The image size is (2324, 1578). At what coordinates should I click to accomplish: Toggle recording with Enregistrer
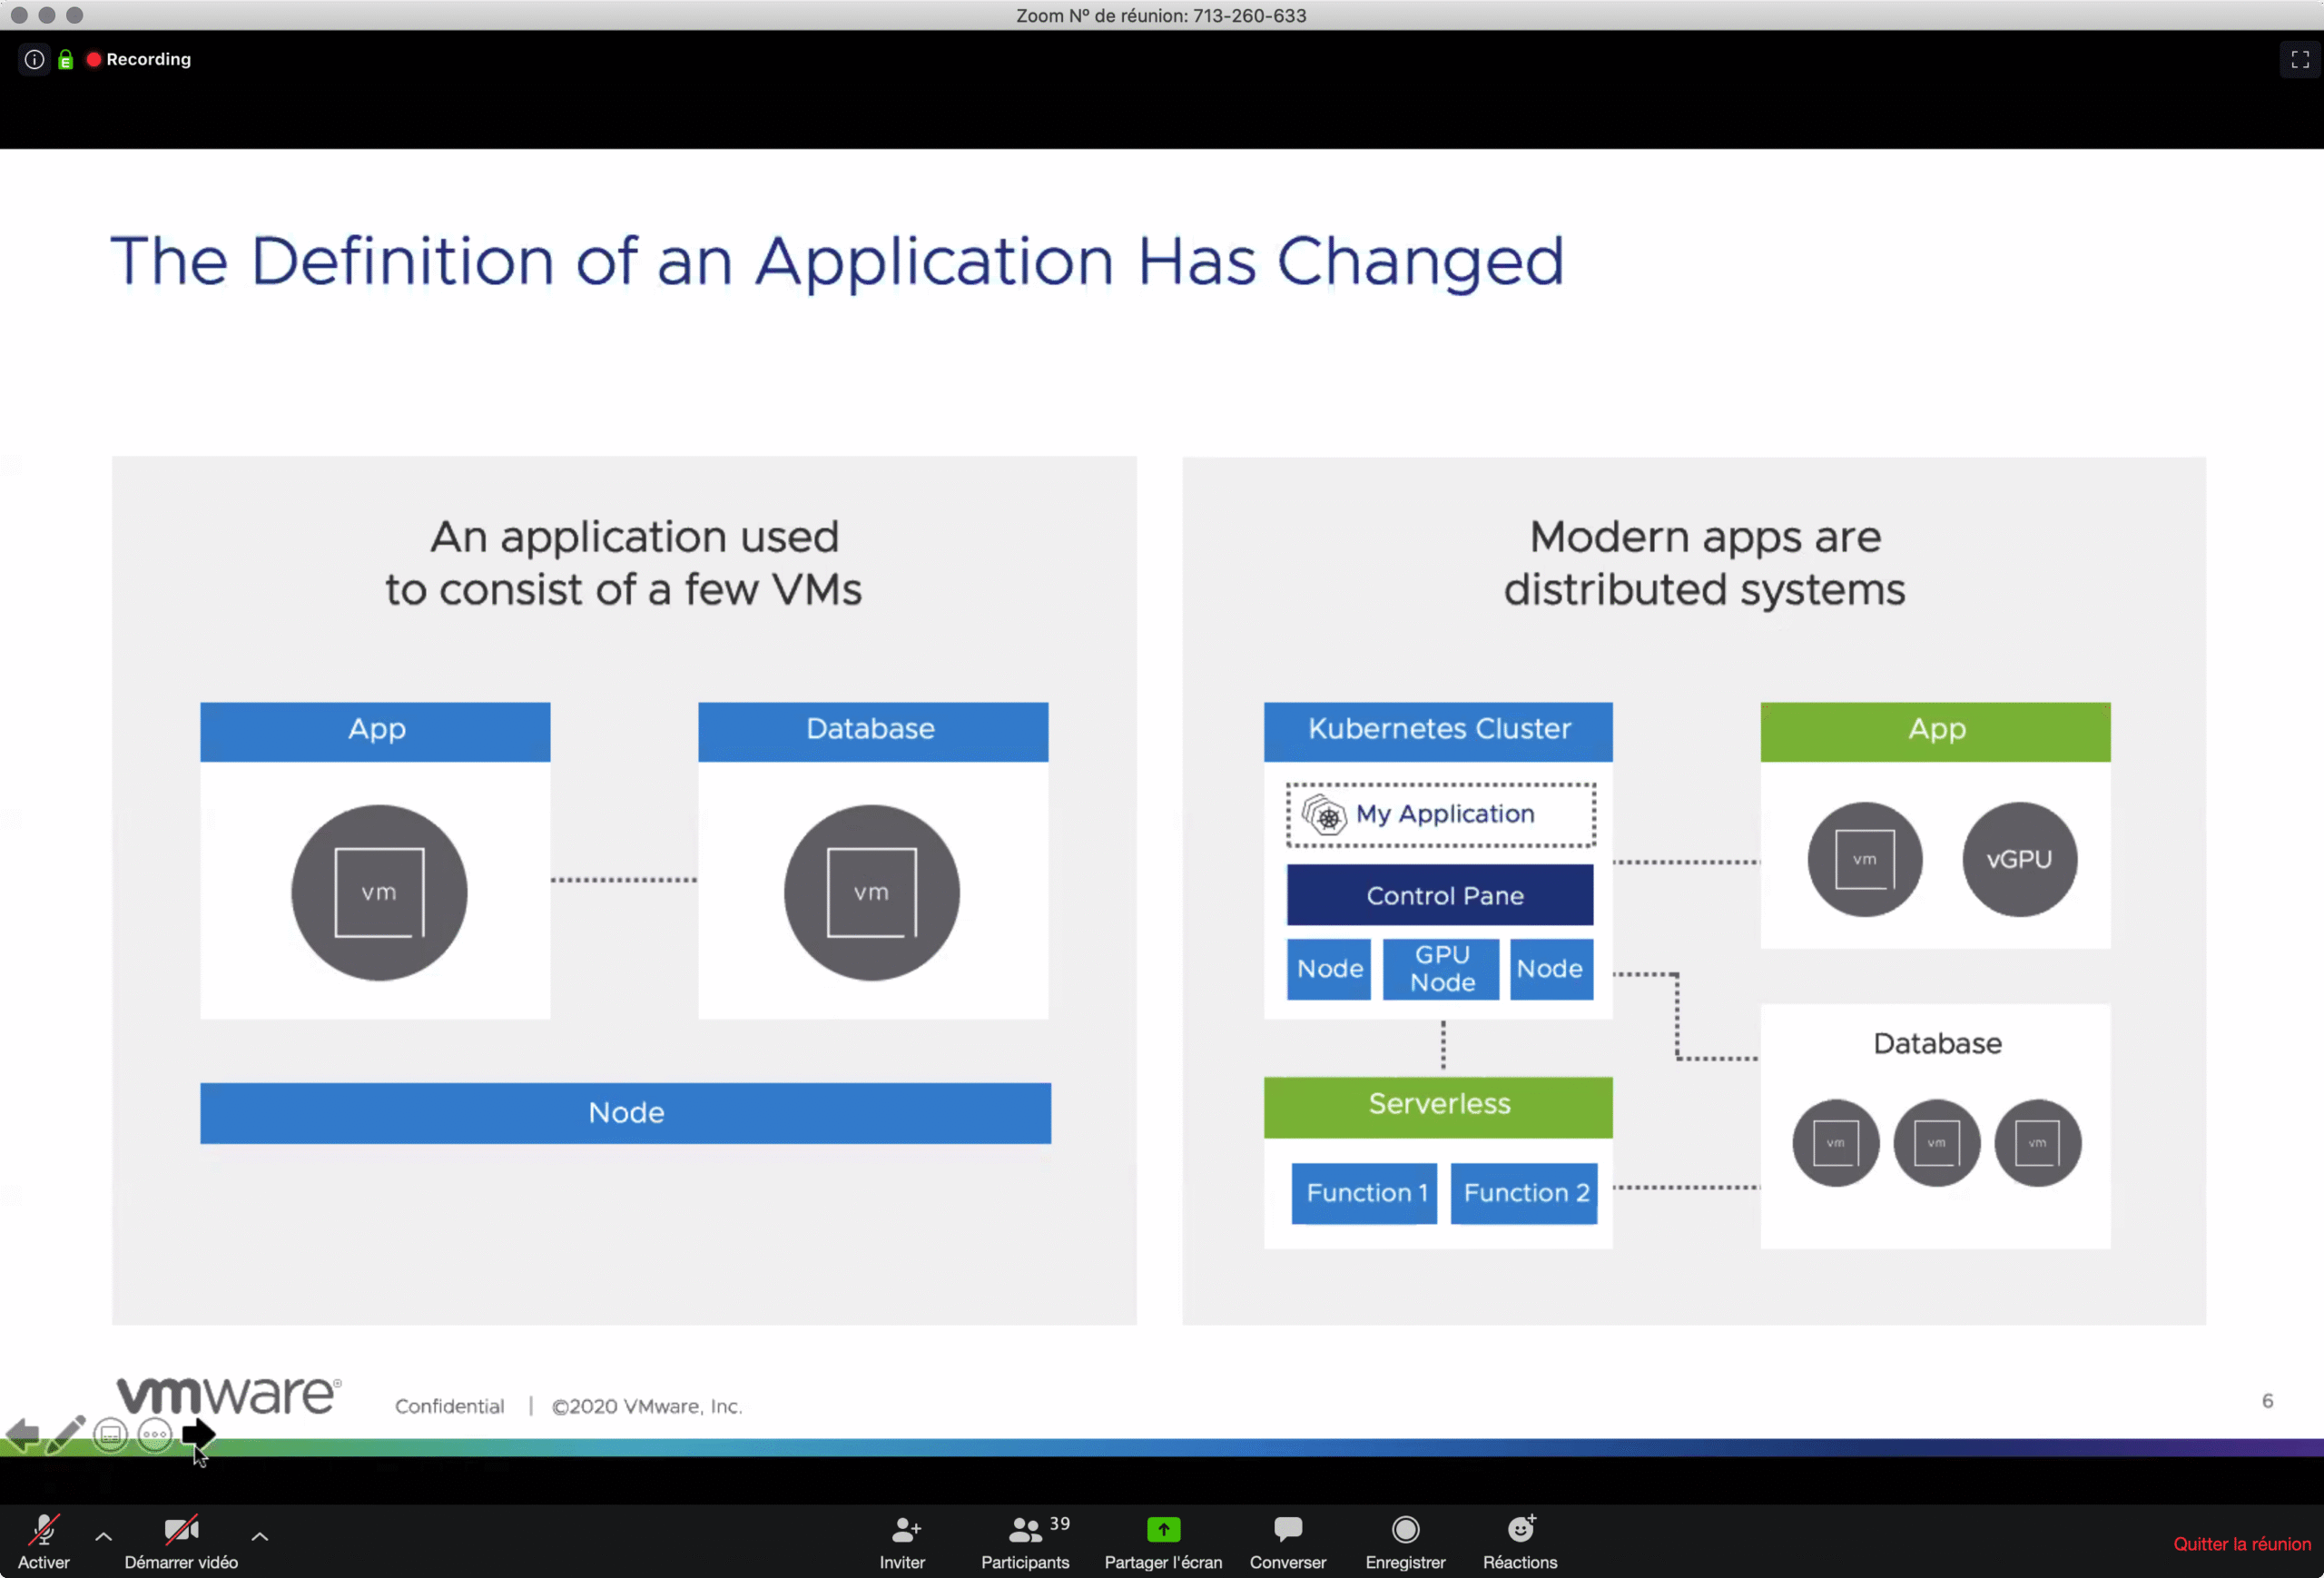pyautogui.click(x=1405, y=1540)
